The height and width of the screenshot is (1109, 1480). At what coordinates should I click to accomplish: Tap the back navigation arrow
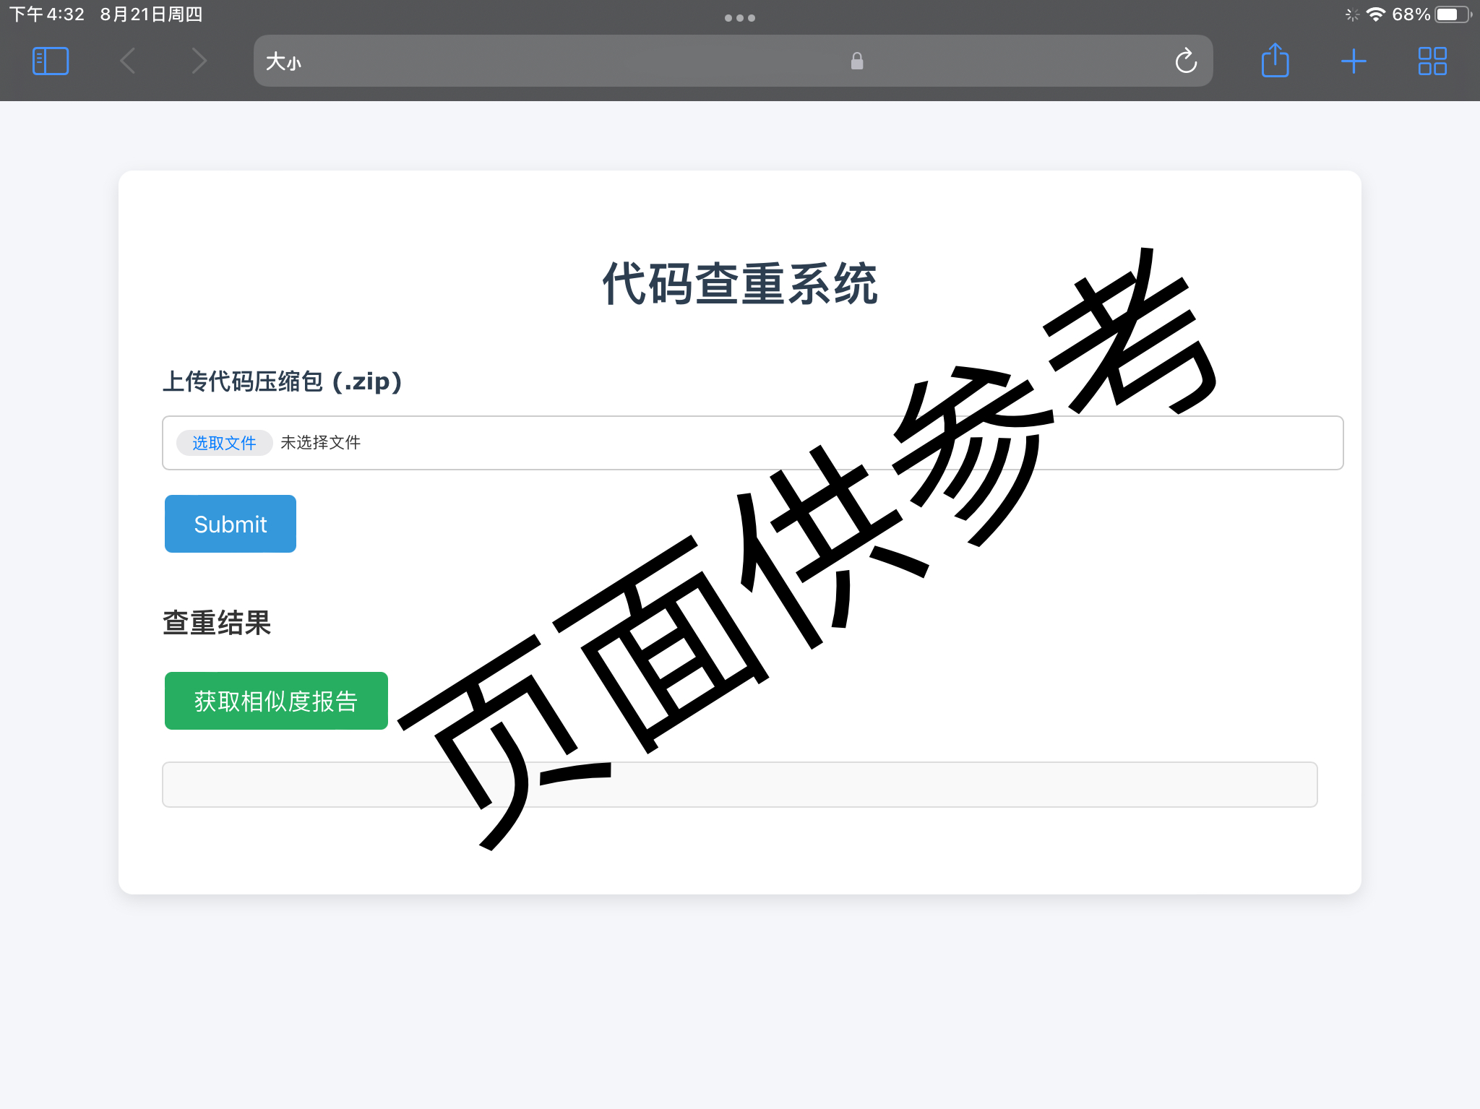(x=128, y=61)
